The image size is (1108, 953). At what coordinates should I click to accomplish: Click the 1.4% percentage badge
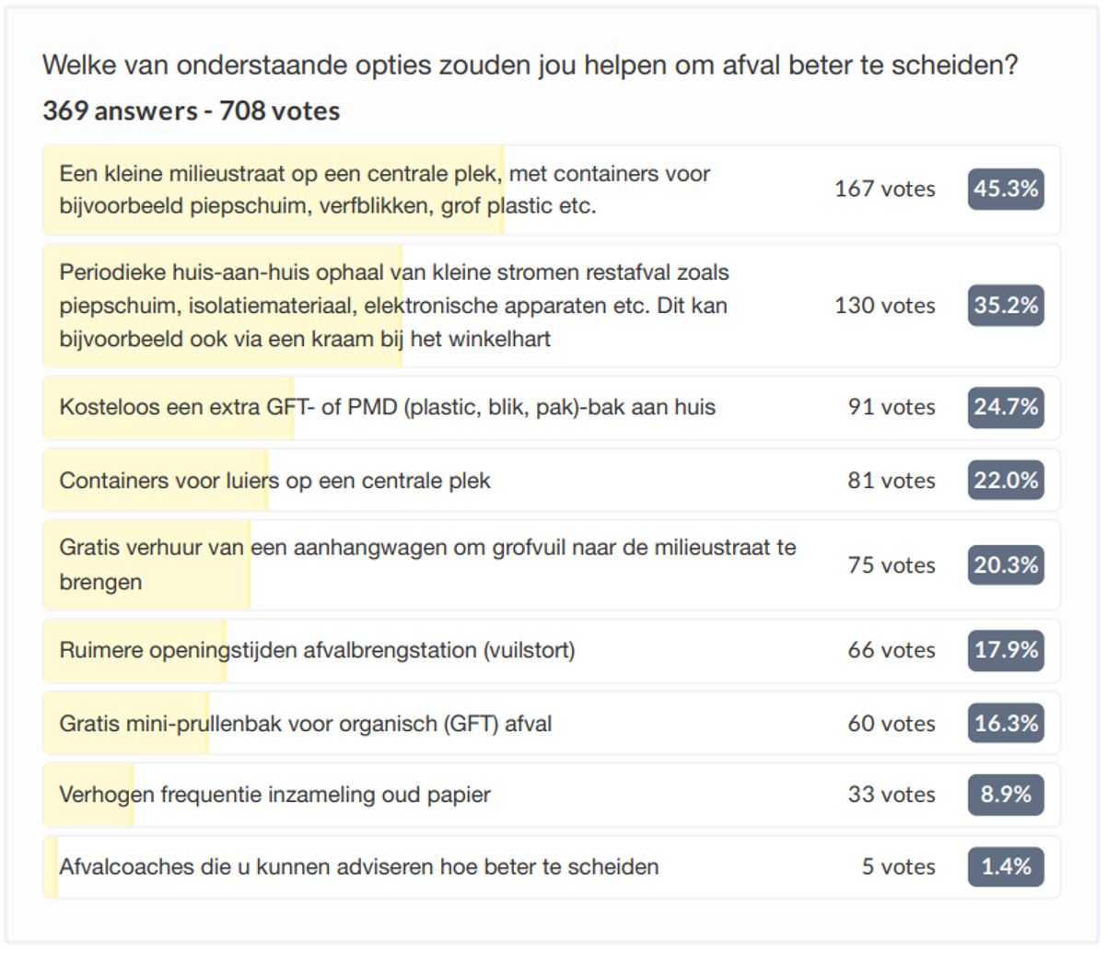[1005, 866]
